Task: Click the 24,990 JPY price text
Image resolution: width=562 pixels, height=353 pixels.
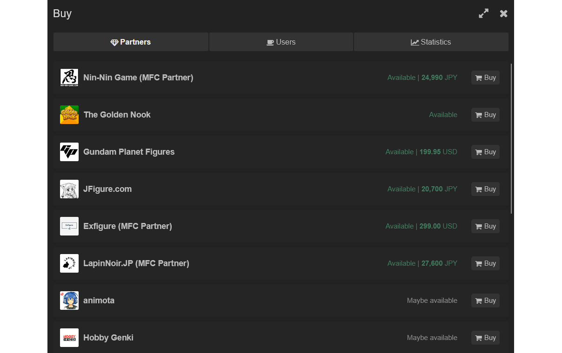Action: (x=439, y=78)
